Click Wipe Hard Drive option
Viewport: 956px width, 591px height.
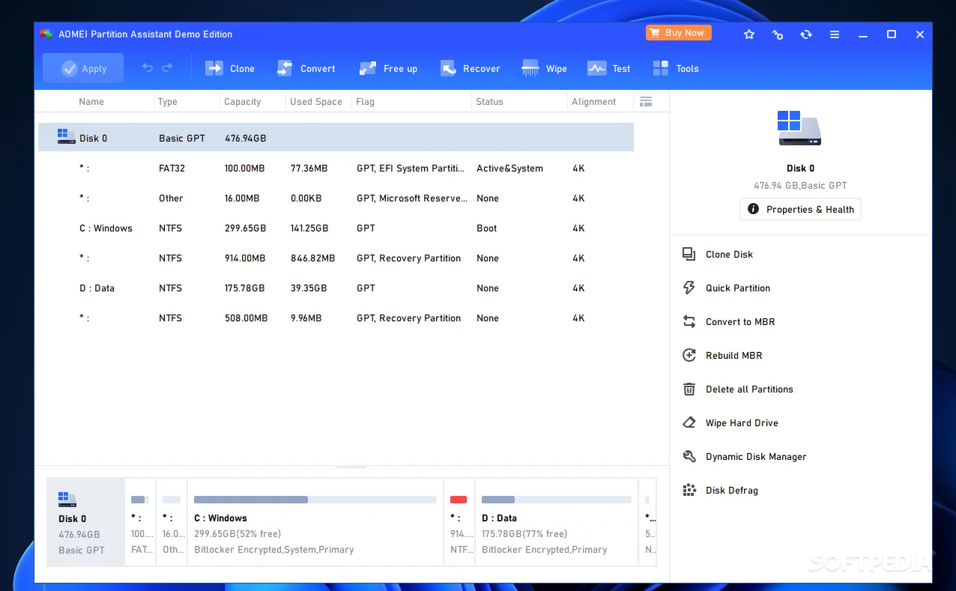click(730, 423)
